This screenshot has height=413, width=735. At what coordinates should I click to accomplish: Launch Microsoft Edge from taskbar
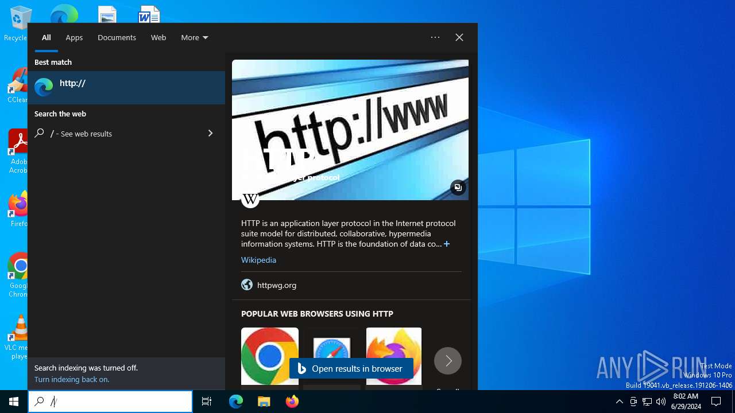click(236, 402)
